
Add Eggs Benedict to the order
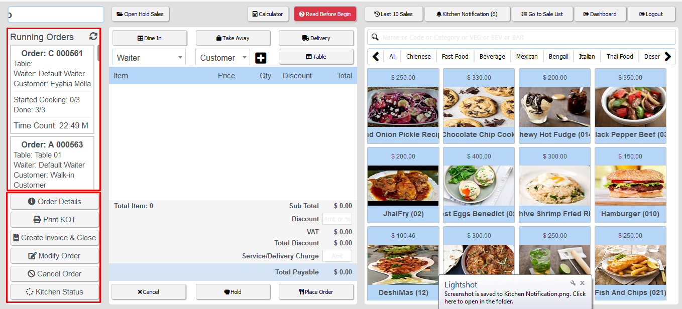(479, 185)
